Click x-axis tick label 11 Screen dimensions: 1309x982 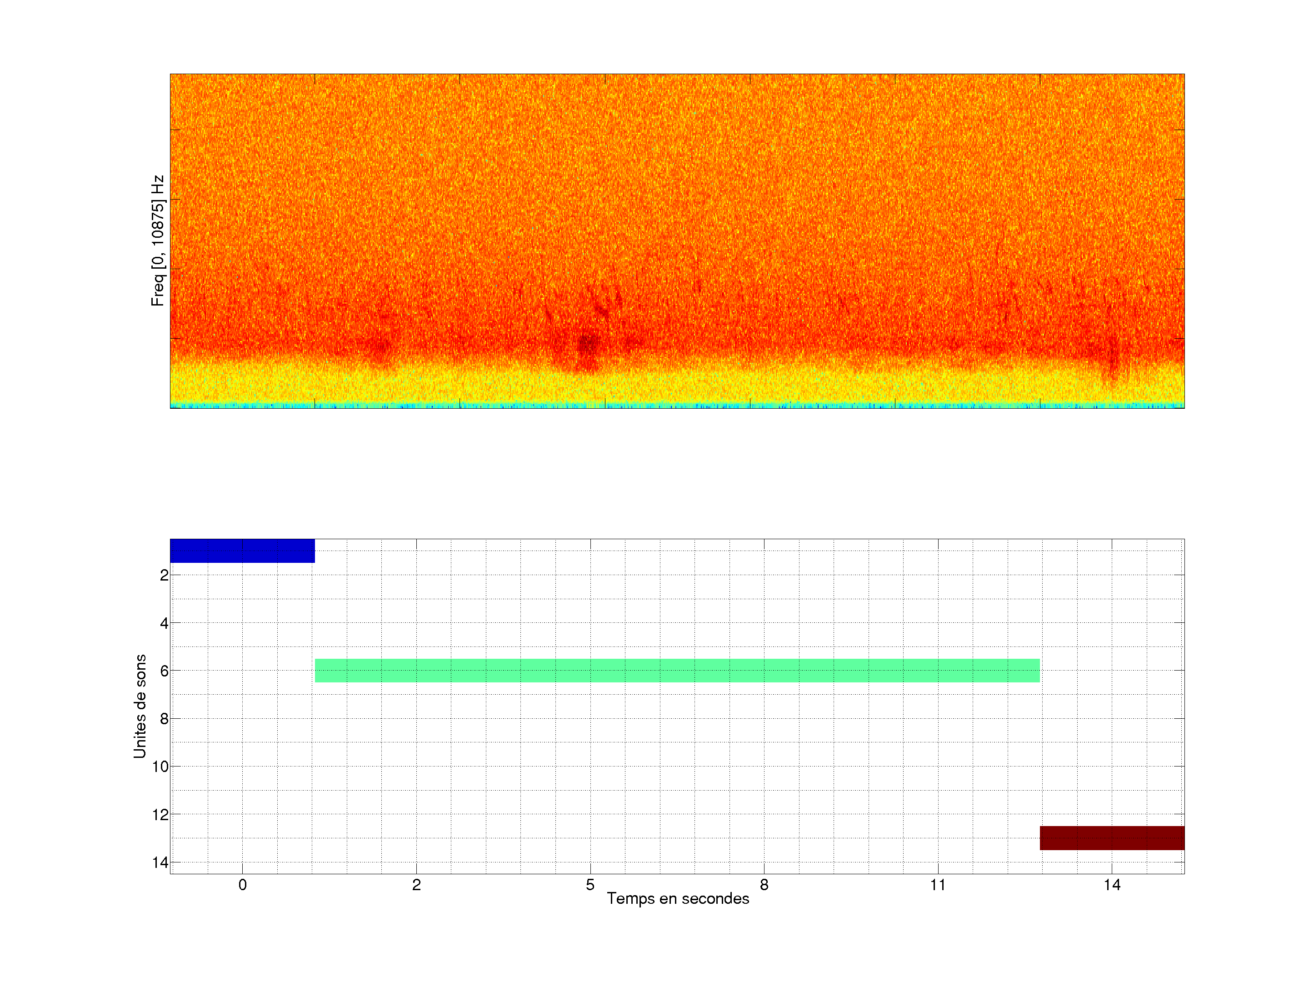pos(938,885)
